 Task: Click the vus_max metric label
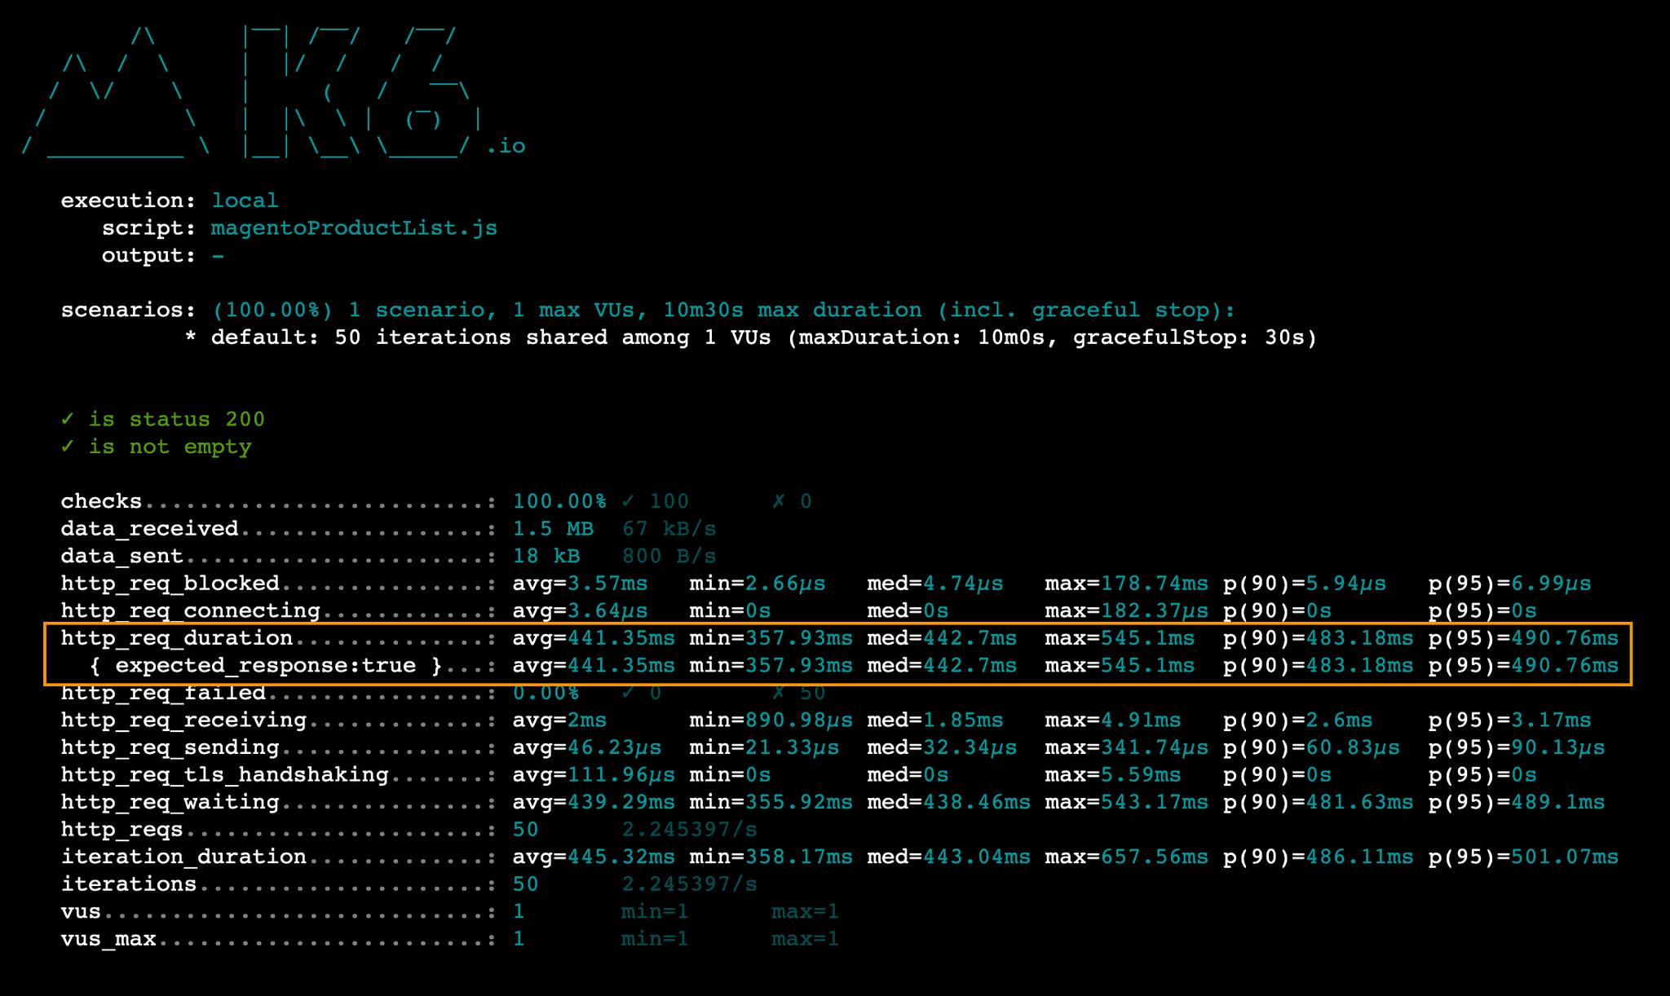(x=108, y=939)
